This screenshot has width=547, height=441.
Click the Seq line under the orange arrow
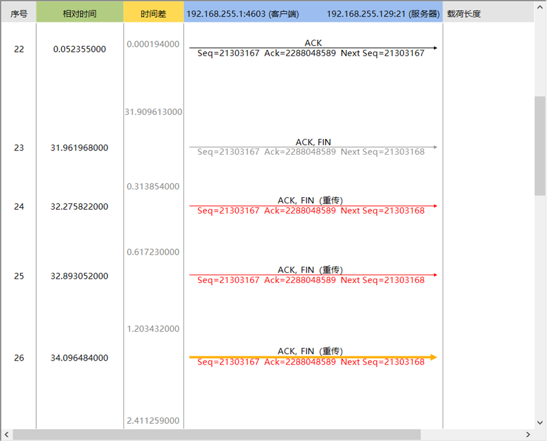[311, 362]
